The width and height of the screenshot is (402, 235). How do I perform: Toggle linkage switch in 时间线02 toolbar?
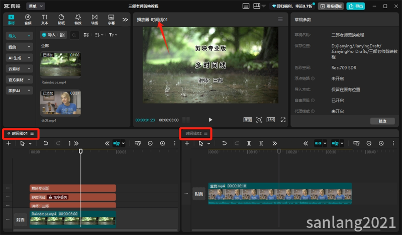click(x=318, y=143)
